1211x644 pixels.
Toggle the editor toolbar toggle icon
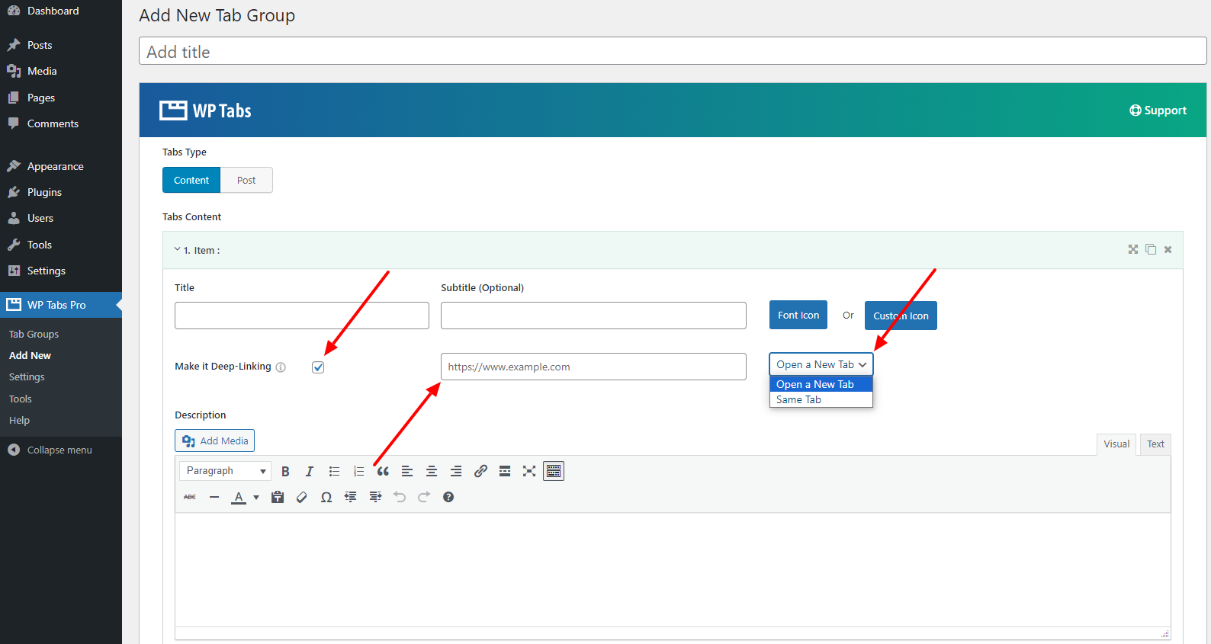(554, 471)
